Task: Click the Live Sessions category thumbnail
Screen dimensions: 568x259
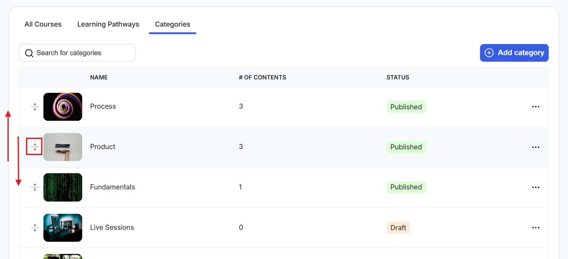Action: (63, 228)
